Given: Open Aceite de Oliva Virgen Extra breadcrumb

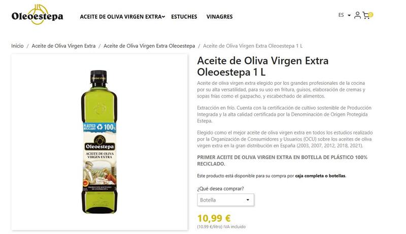Looking at the screenshot, I should (x=63, y=46).
